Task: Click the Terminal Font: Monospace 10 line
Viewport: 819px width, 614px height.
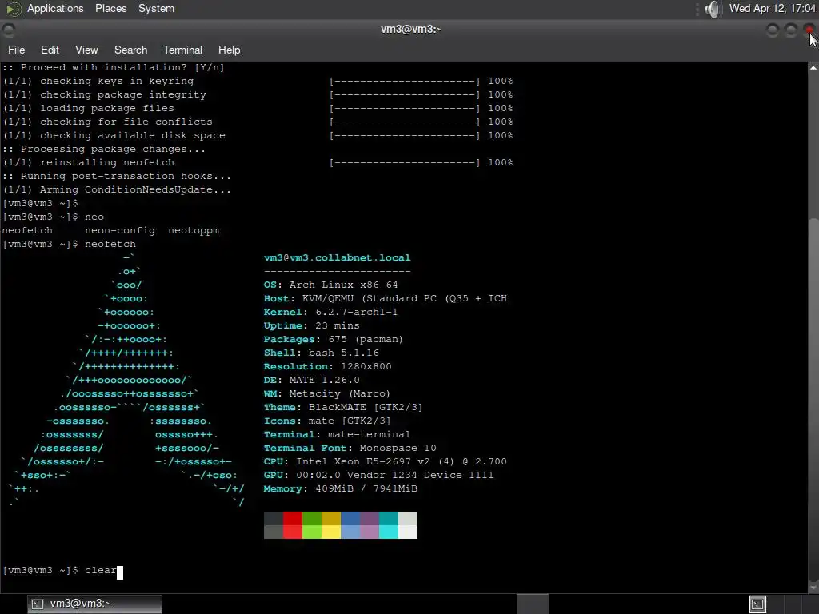Action: pos(350,448)
